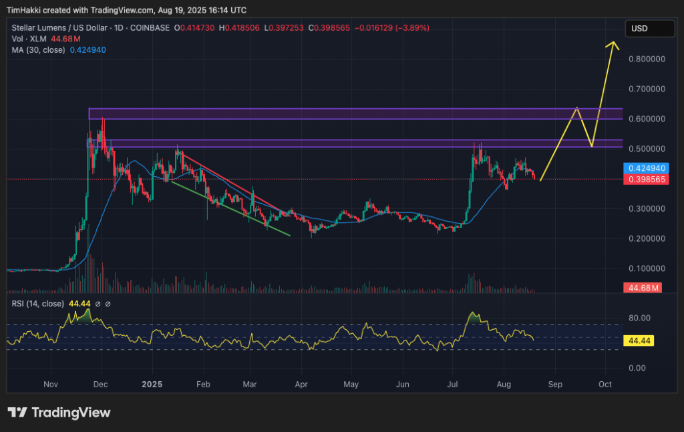Click the Sep label on time axis

point(555,385)
